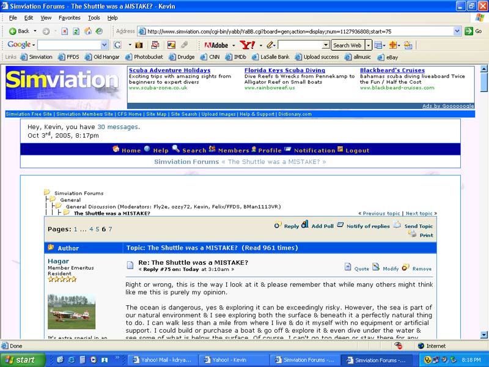Screen dimensions: 489x367
Task: Open the Search Web dropdown arrow
Action: 369,45
